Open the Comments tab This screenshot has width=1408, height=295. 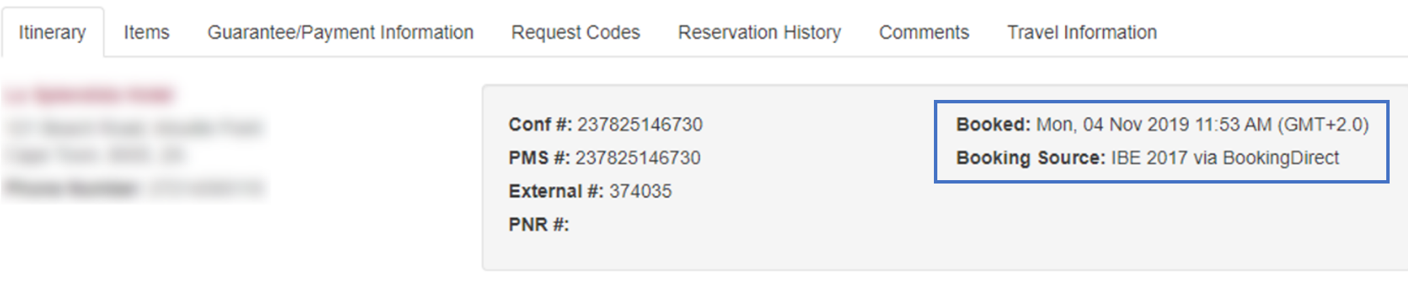[924, 33]
